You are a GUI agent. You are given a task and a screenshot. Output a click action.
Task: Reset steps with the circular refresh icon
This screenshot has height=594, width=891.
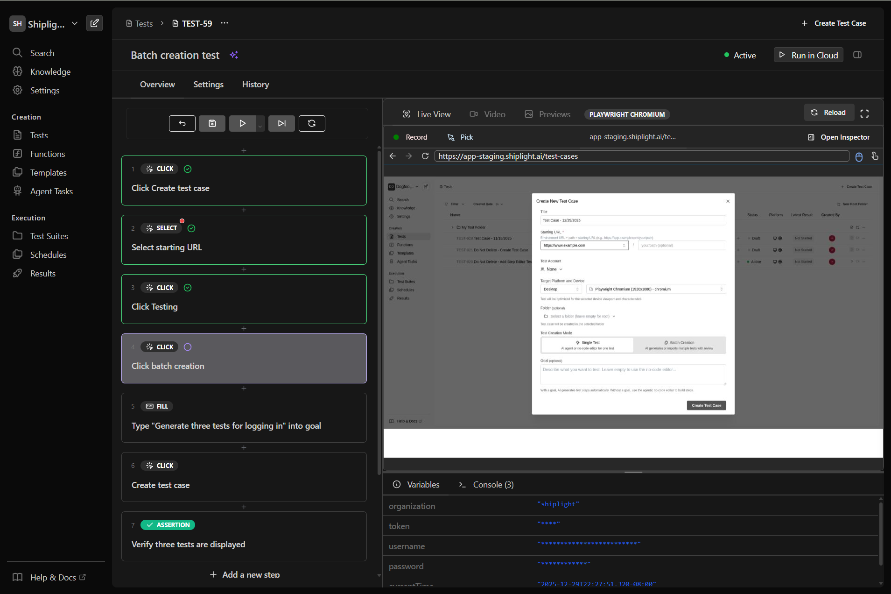[312, 123]
